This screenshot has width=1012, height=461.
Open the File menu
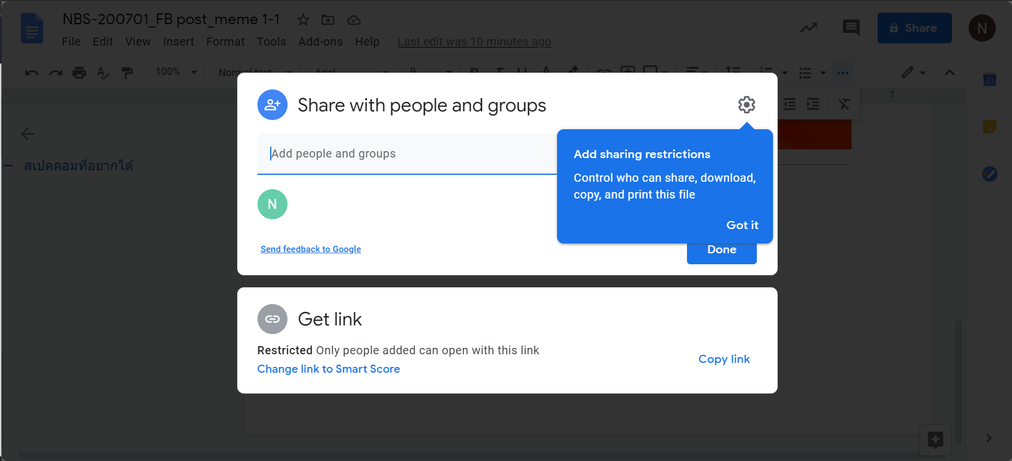[71, 42]
